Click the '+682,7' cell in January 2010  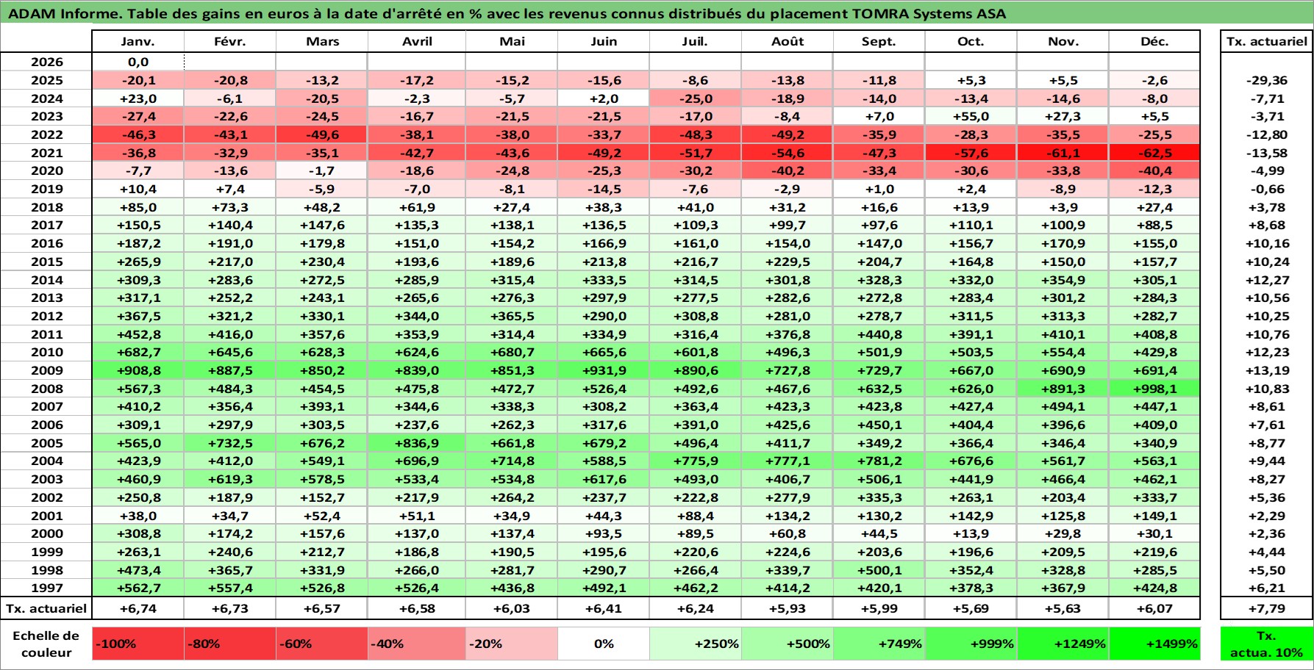138,352
